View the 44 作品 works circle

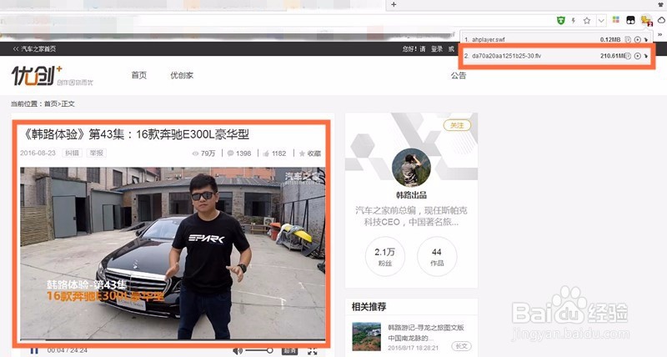[437, 257]
